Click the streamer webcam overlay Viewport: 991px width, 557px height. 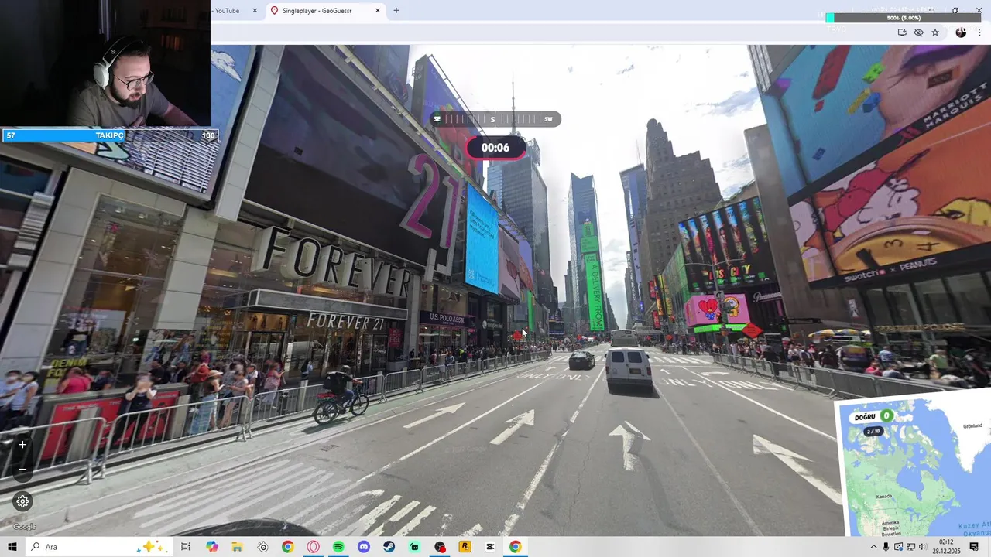pos(105,63)
